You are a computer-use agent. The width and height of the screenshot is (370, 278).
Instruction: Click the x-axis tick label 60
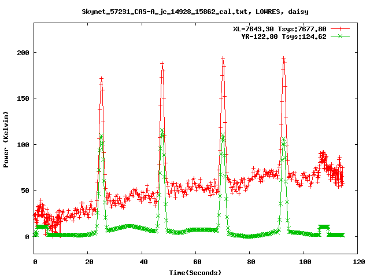[197, 262]
